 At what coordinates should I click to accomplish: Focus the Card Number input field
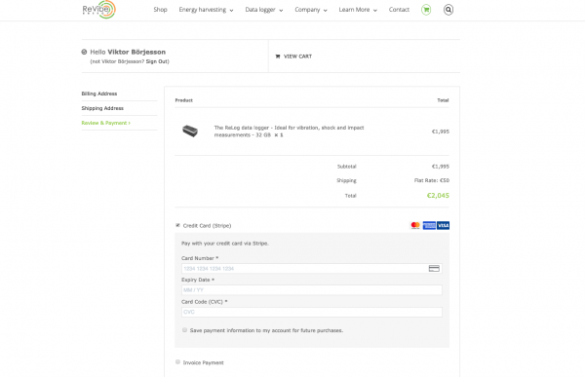point(312,269)
